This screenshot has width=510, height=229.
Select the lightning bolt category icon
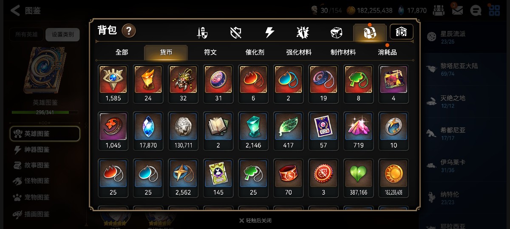[x=269, y=33]
